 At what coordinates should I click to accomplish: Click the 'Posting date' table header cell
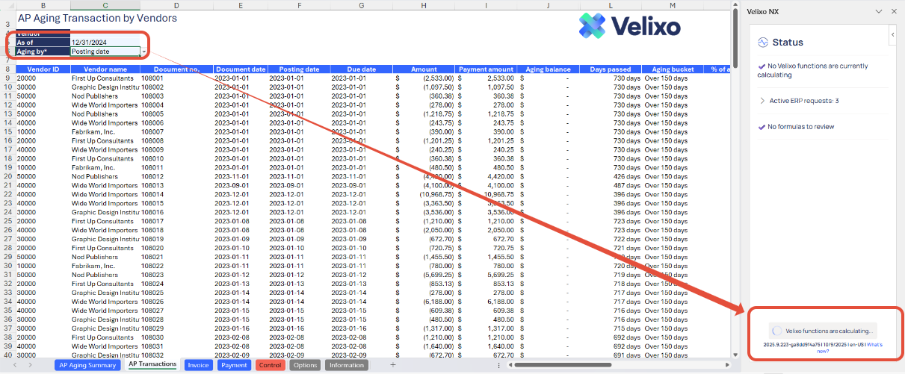pyautogui.click(x=298, y=69)
